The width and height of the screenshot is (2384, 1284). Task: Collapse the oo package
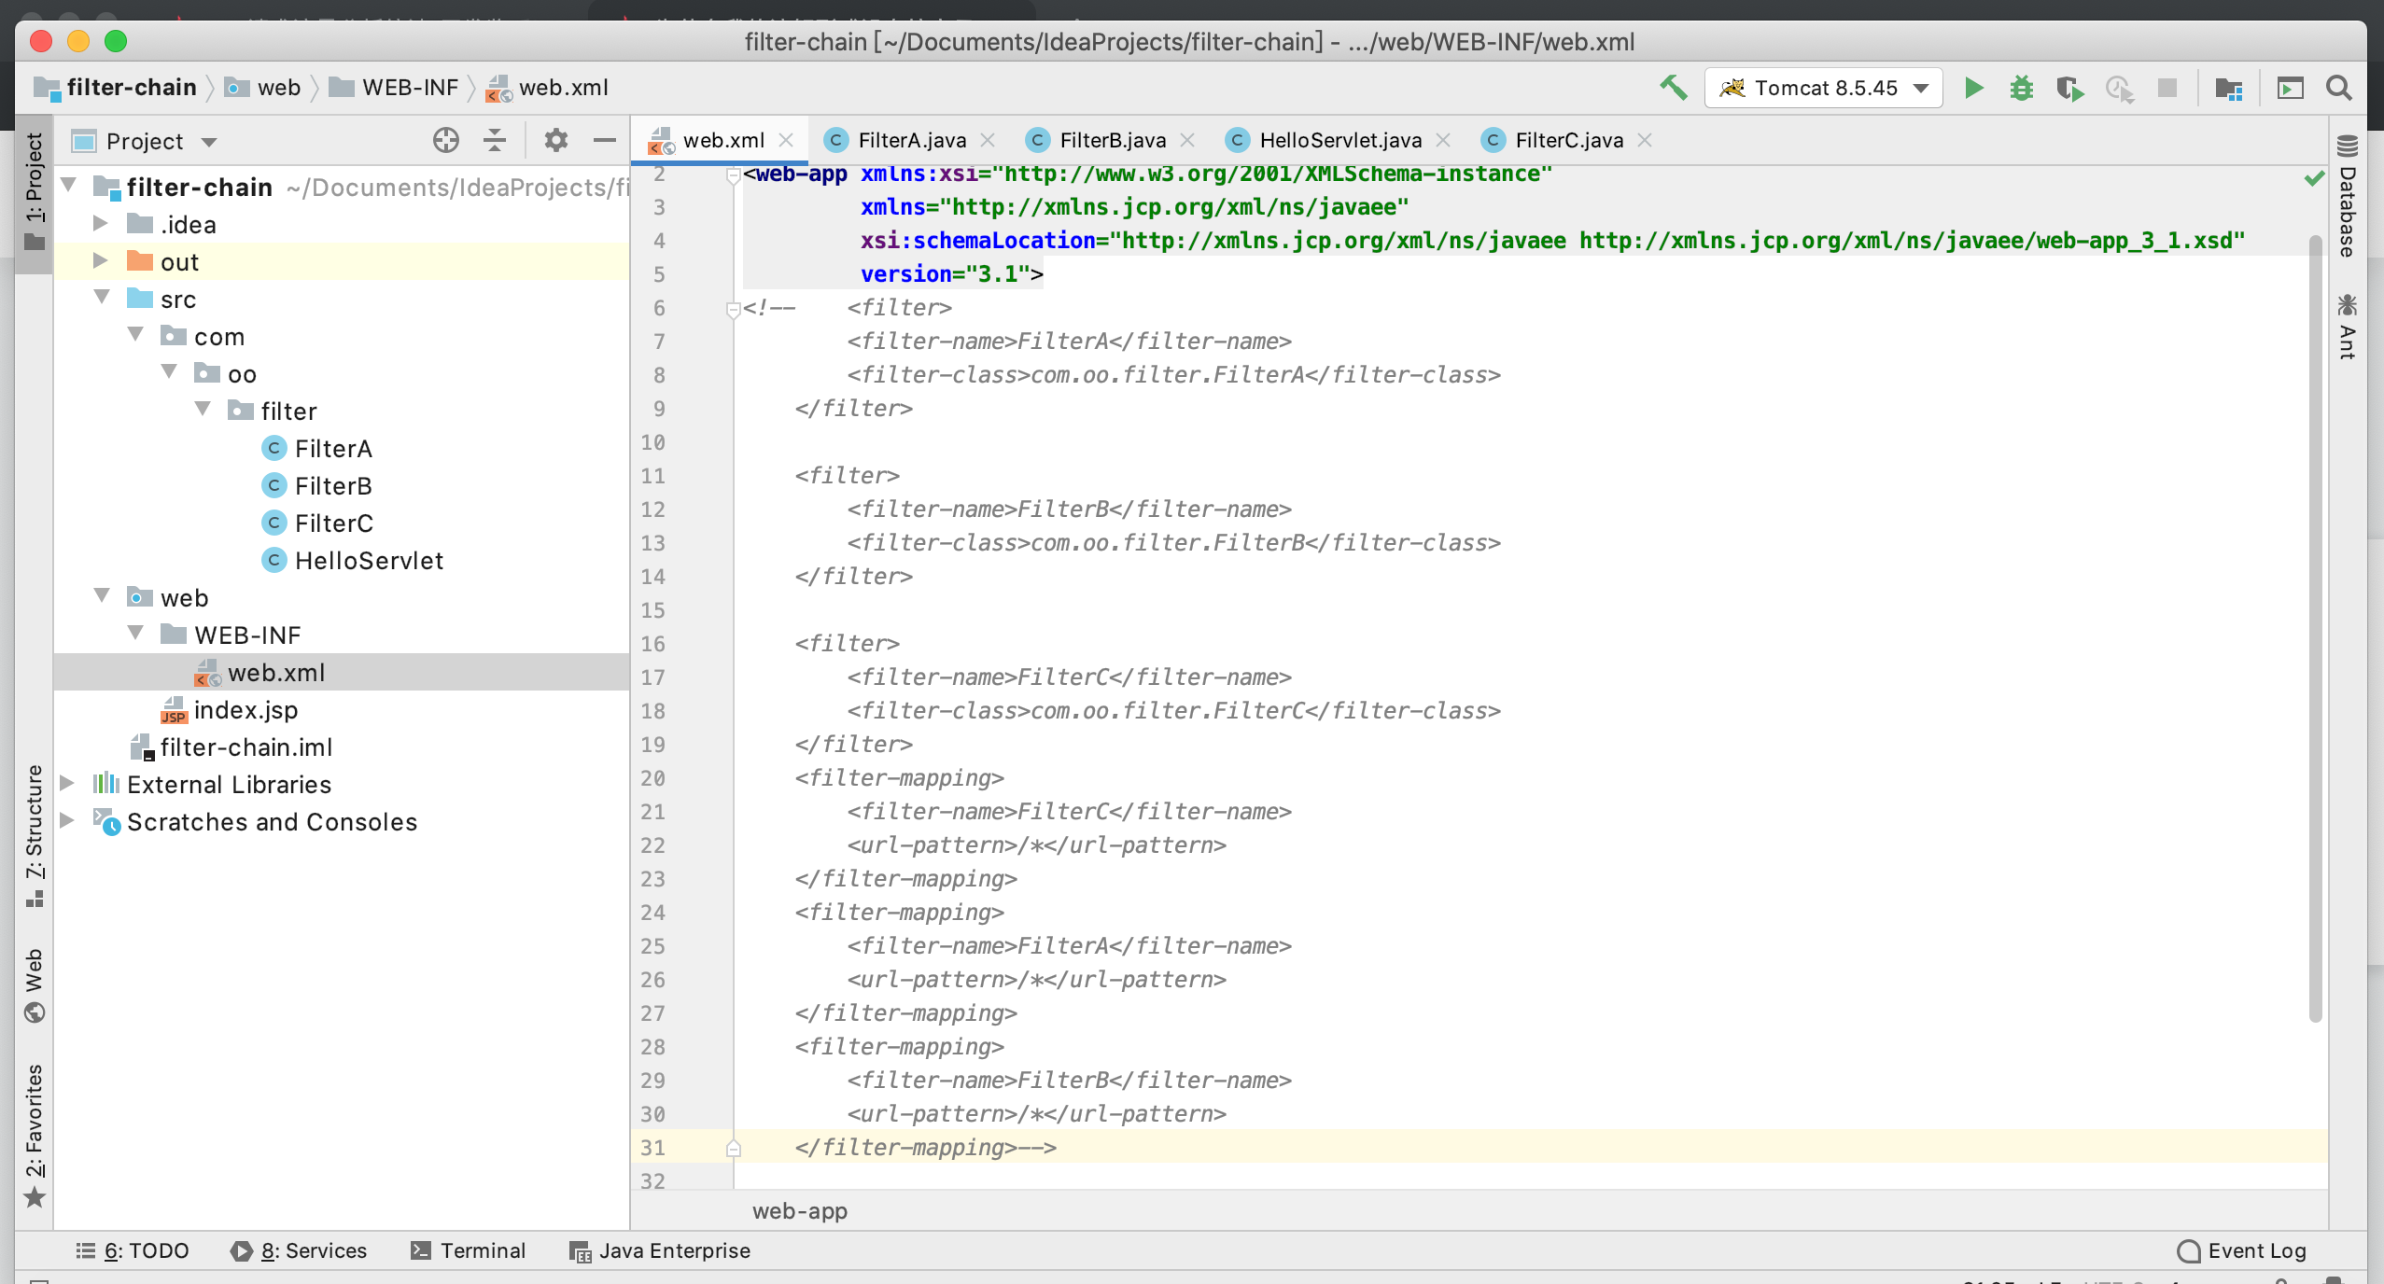pyautogui.click(x=170, y=371)
